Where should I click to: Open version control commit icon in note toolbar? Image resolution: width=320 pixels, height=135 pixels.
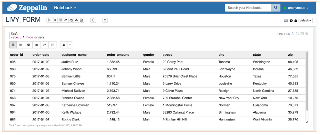(x=81, y=20)
